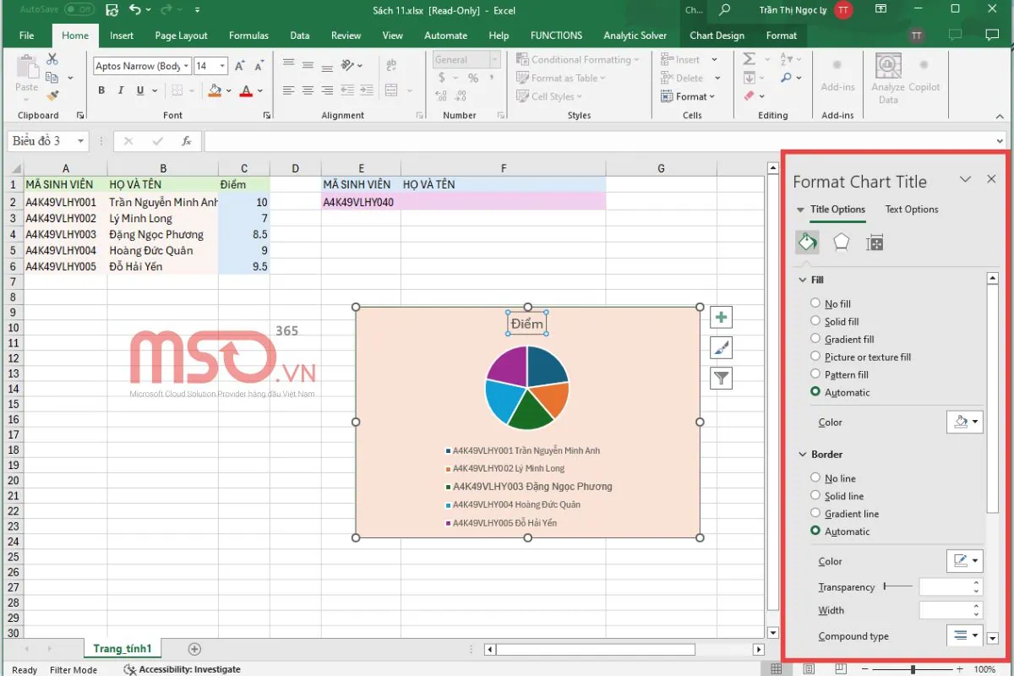The height and width of the screenshot is (676, 1014).
Task: Switch to the Chart Design ribbon tab
Action: tap(717, 35)
